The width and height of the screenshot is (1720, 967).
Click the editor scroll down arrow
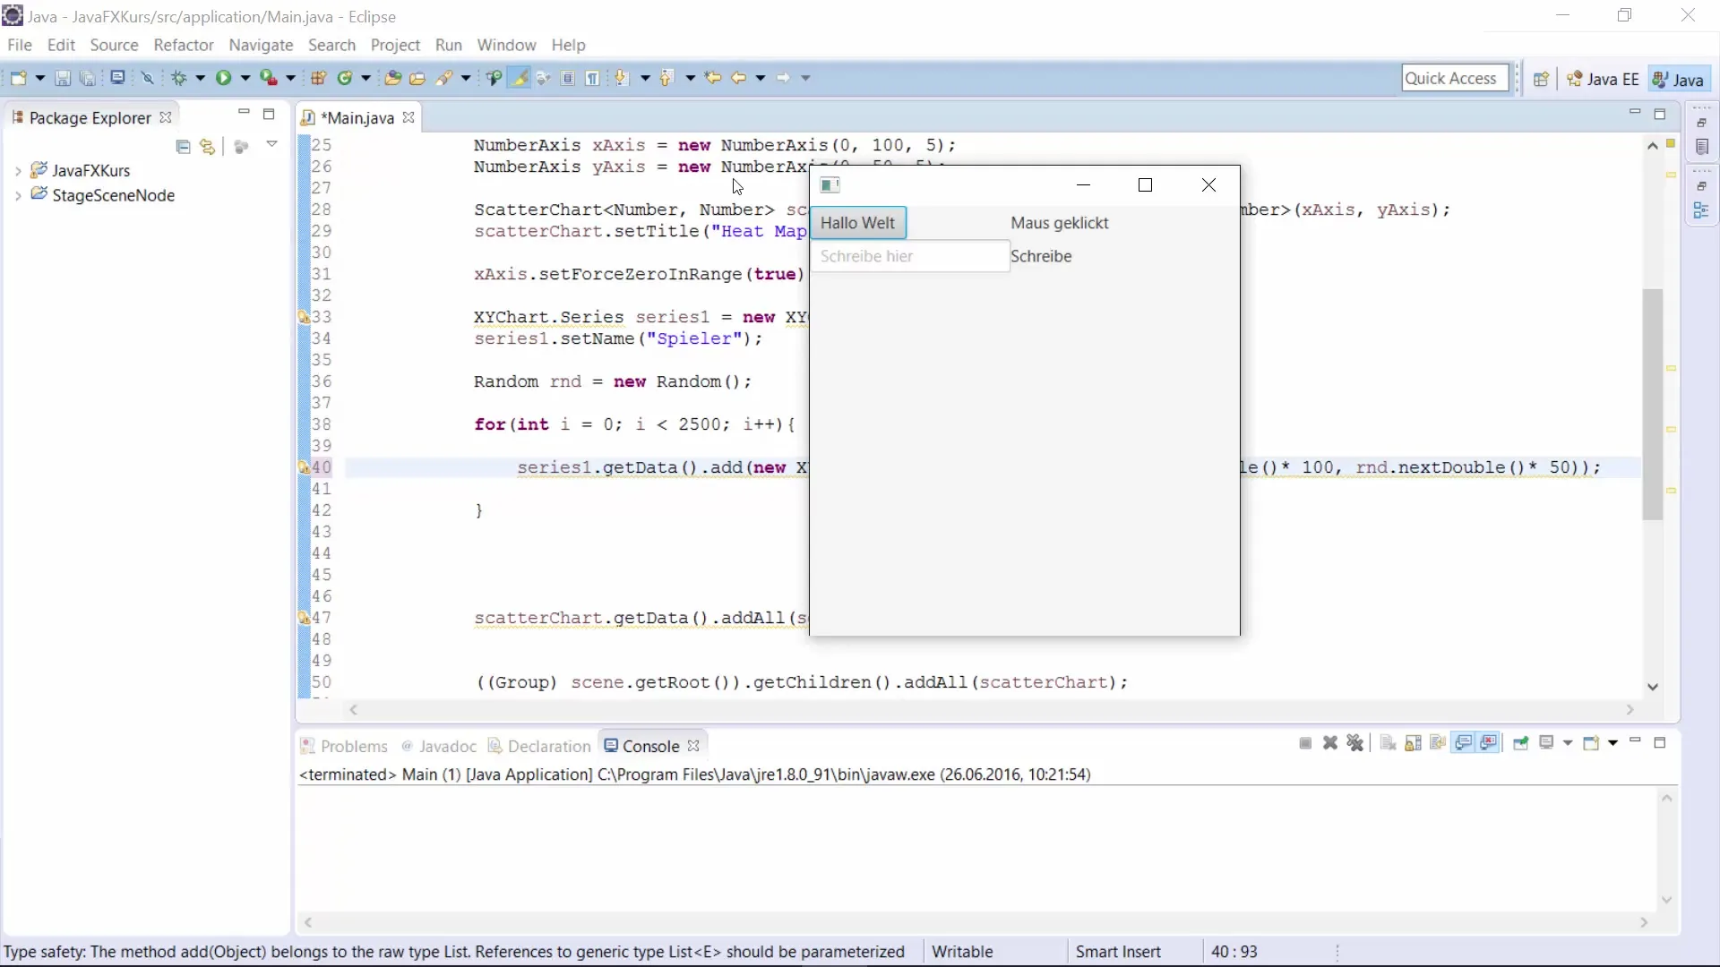(x=1653, y=687)
